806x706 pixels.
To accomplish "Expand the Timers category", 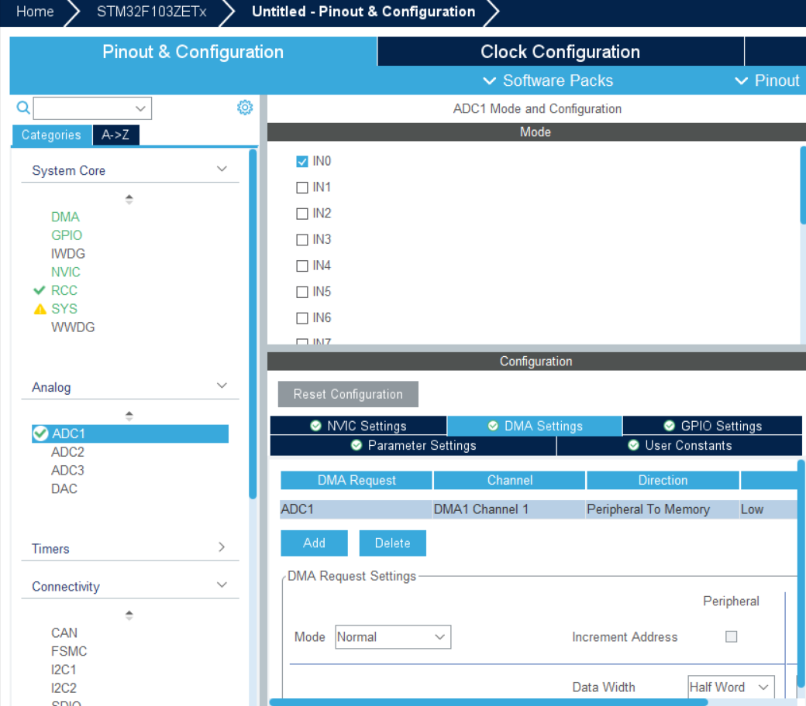I will 222,547.
